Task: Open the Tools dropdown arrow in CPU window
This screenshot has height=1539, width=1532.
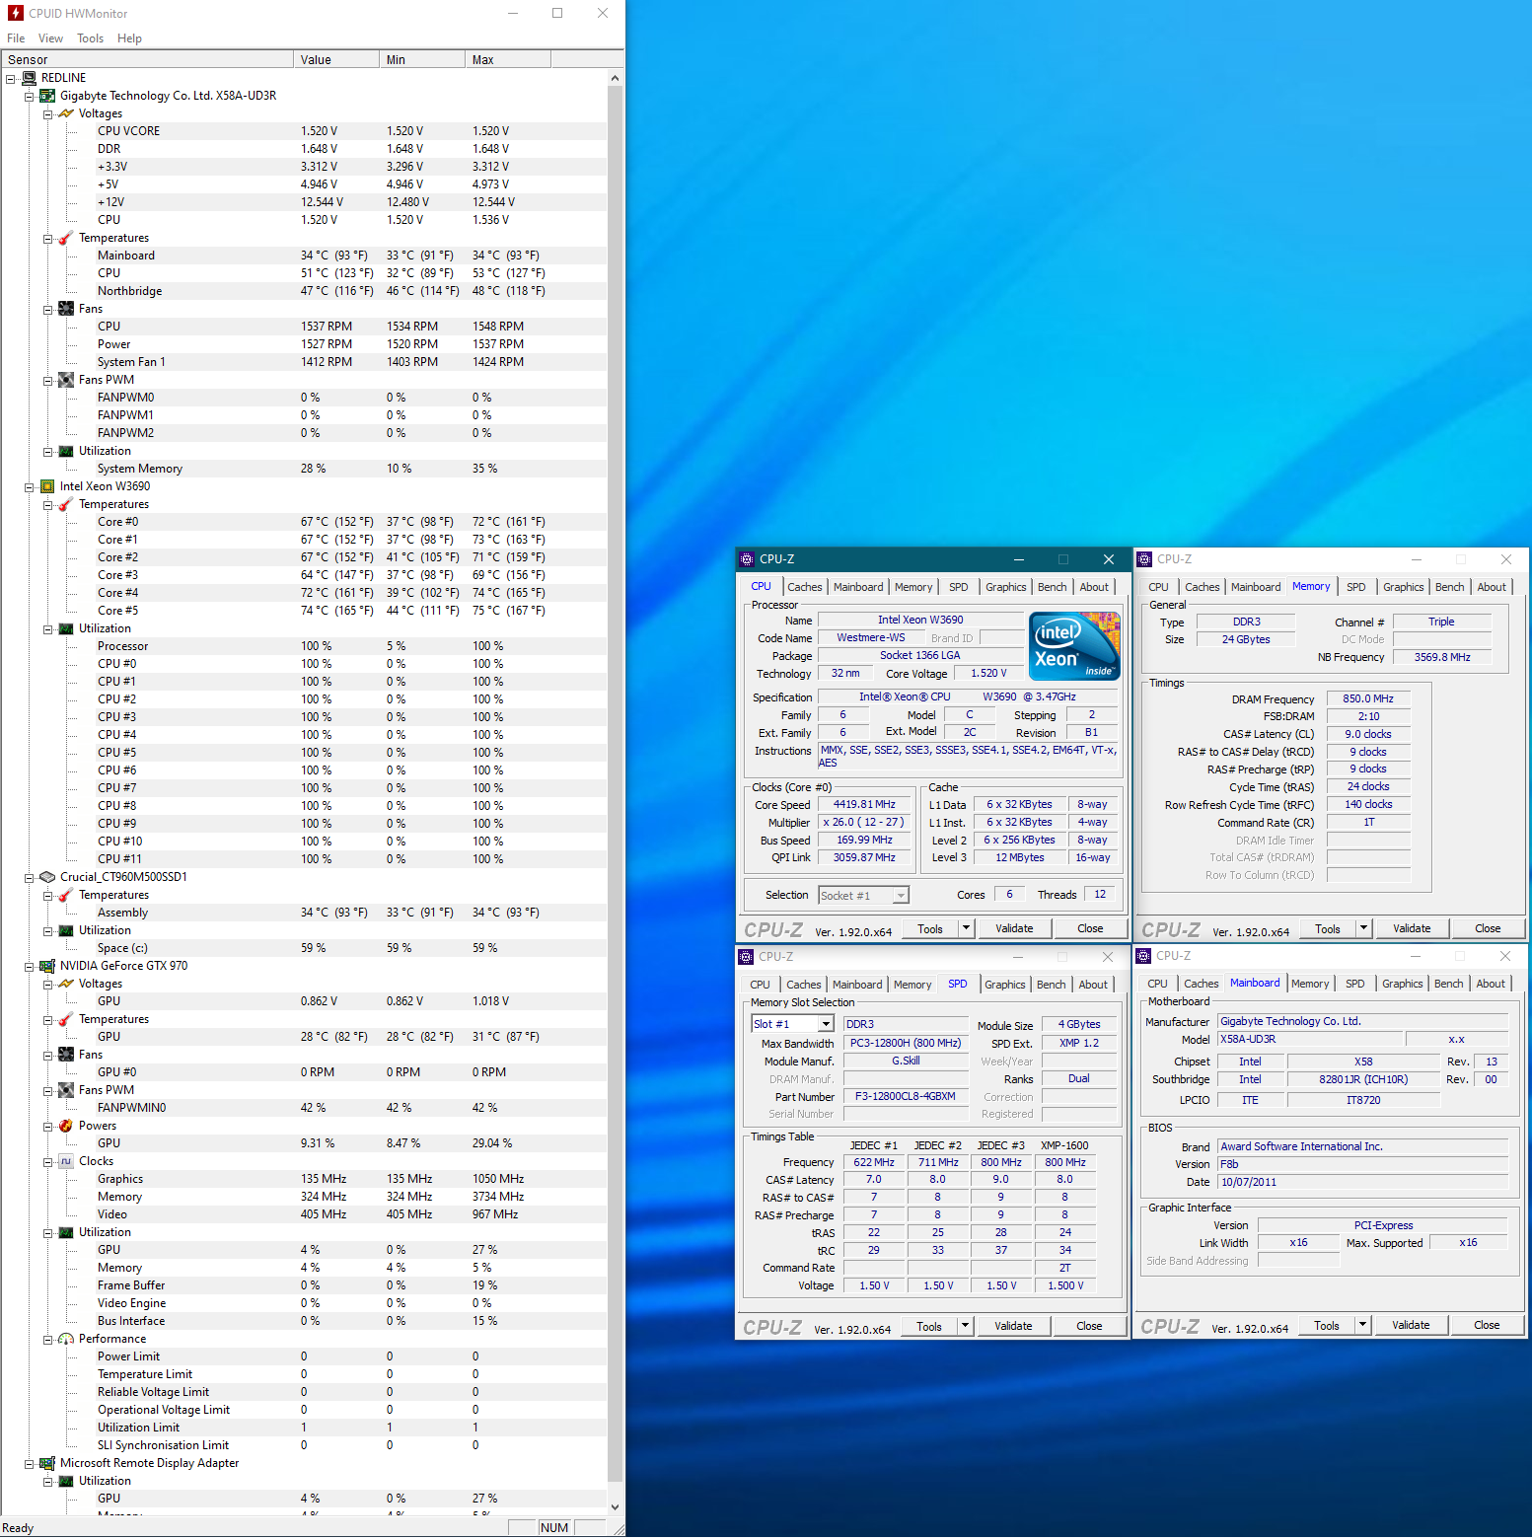Action: (x=967, y=928)
